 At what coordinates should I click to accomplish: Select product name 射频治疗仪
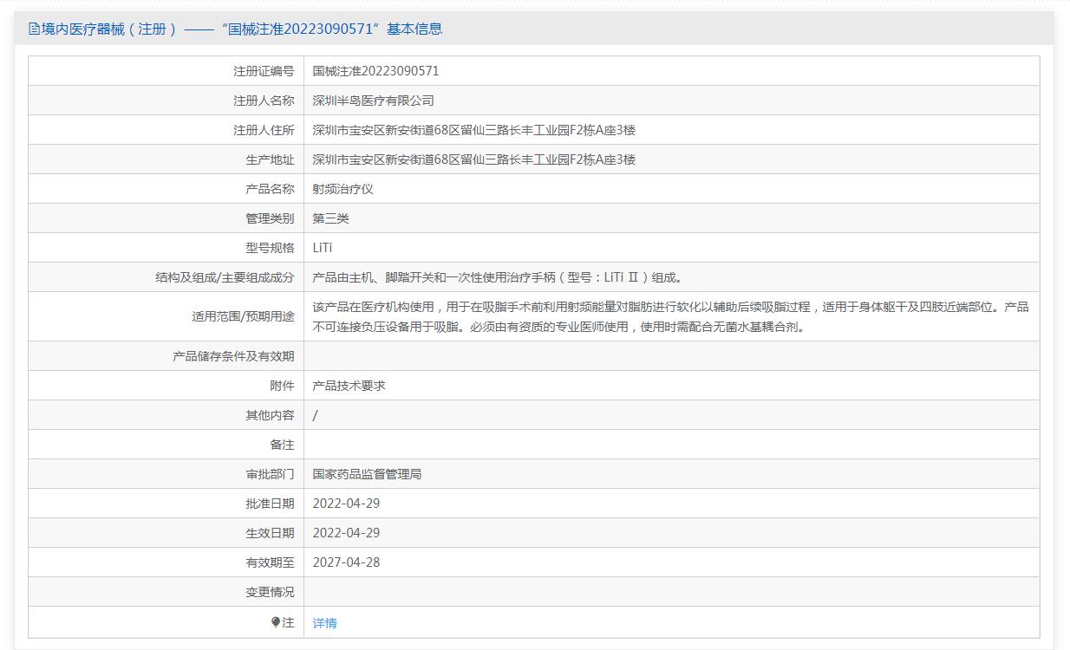[x=343, y=189]
